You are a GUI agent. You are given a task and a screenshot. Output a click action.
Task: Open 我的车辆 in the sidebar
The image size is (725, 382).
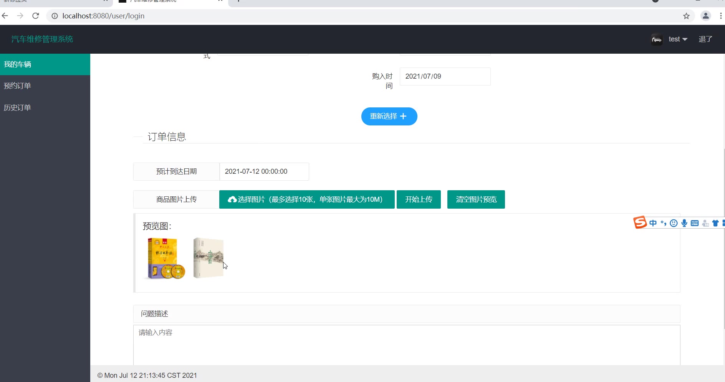45,64
